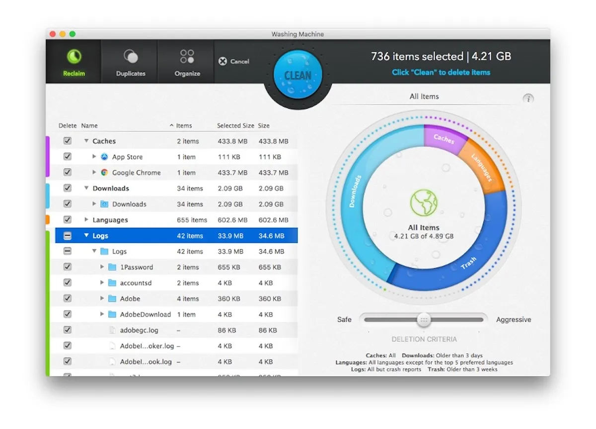Uncheck the Languages delete checkbox

[67, 219]
